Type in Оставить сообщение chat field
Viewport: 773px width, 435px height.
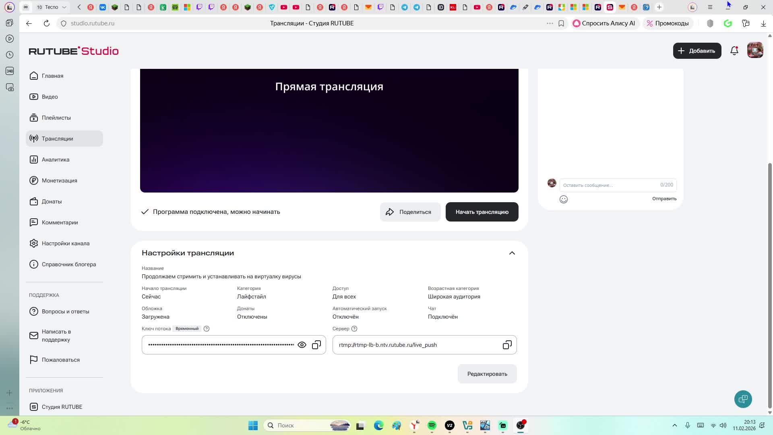pyautogui.click(x=609, y=185)
